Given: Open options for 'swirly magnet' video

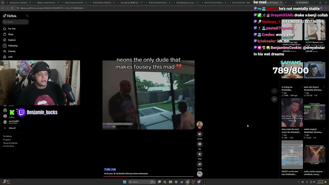Looking at the screenshot, I should (x=324, y=129).
